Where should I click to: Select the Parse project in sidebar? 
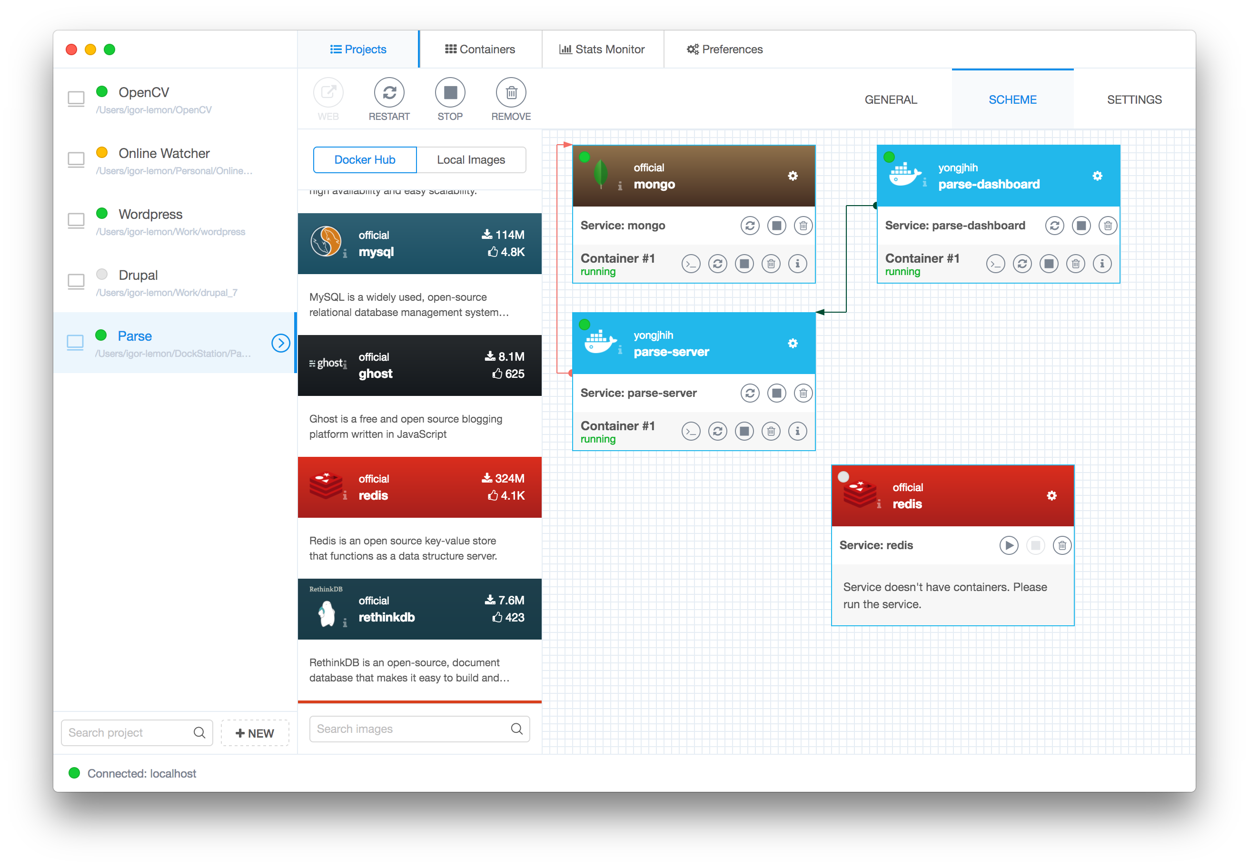click(176, 345)
